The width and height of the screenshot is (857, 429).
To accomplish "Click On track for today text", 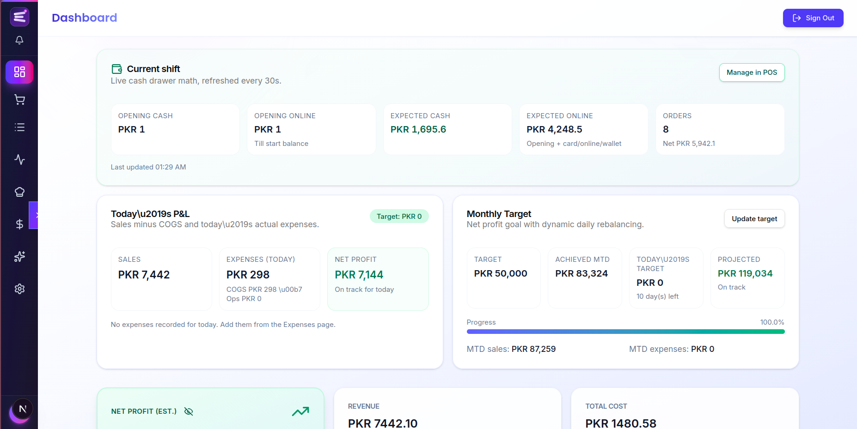I will [364, 290].
